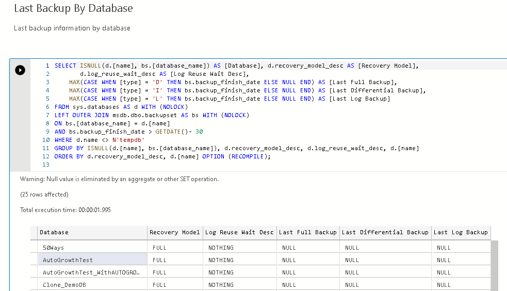Click the Last Differential Backup column header
507x291 pixels.
[x=385, y=232]
